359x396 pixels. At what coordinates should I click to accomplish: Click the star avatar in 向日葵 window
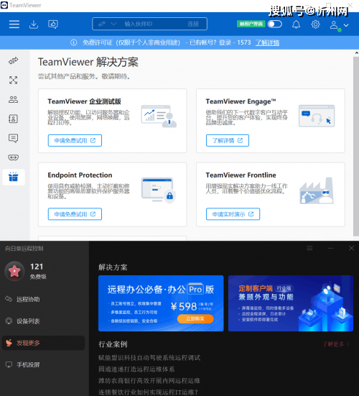[x=14, y=271]
